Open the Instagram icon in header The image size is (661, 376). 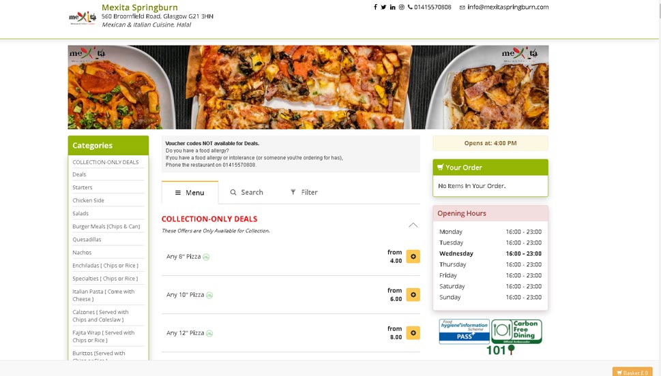pyautogui.click(x=402, y=7)
